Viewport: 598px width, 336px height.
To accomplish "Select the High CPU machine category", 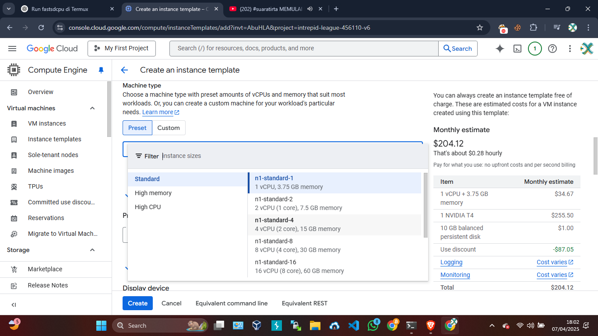I will tap(187, 207).
